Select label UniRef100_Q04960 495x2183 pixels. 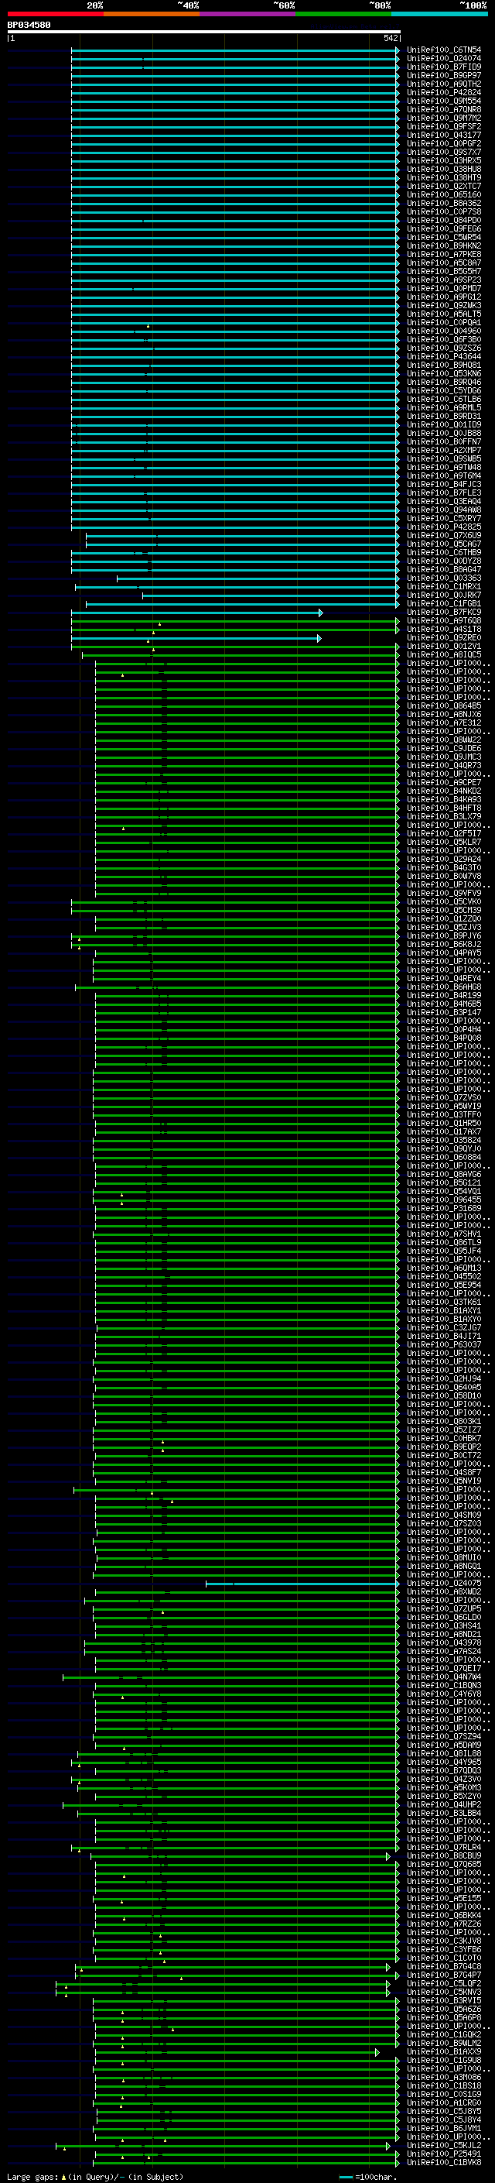444,331
